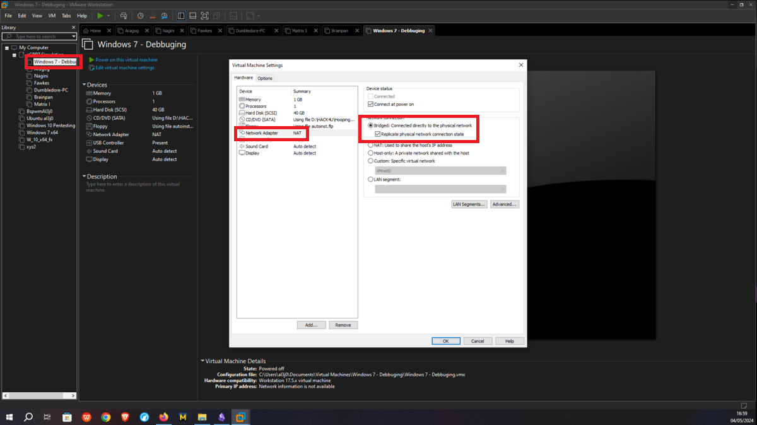The height and width of the screenshot is (425, 757).
Task: Toggle Replicate physical network connection state checkbox
Action: coord(378,134)
